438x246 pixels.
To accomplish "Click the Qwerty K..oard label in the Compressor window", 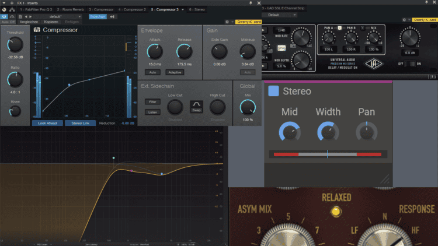I will point(248,22).
